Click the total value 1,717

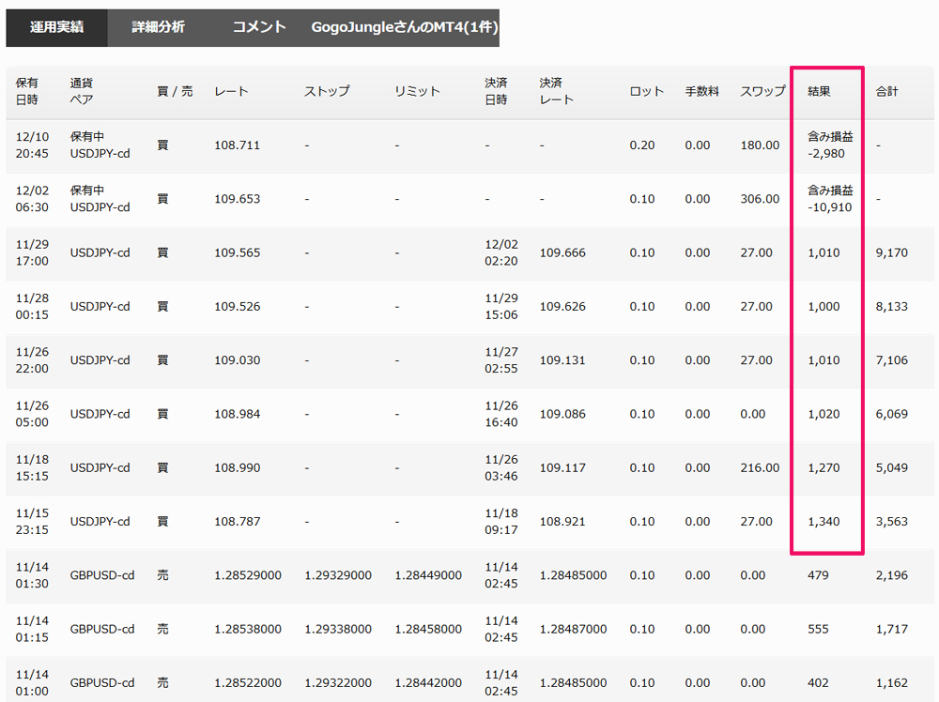pos(892,630)
